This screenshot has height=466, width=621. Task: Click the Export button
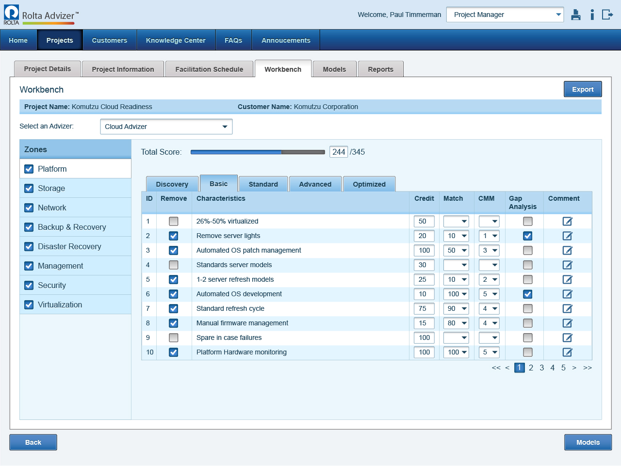(583, 89)
